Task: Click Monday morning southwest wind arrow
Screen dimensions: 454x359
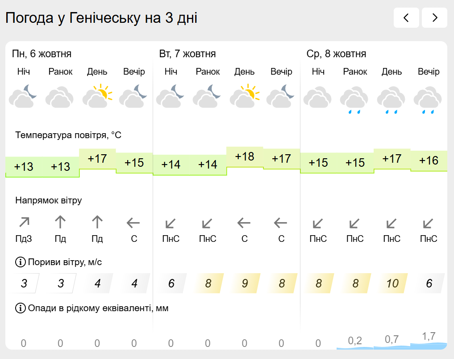Action: pyautogui.click(x=60, y=222)
